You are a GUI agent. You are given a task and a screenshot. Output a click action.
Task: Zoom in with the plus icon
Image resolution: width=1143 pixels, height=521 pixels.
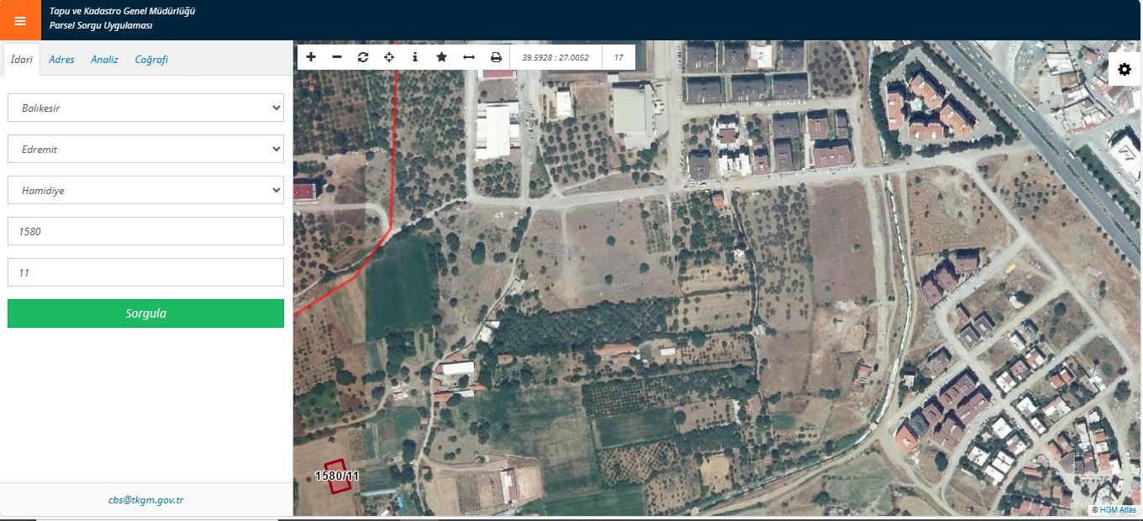(311, 57)
